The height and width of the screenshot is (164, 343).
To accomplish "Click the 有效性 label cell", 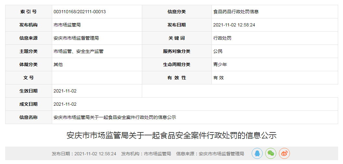I will point(177,78).
